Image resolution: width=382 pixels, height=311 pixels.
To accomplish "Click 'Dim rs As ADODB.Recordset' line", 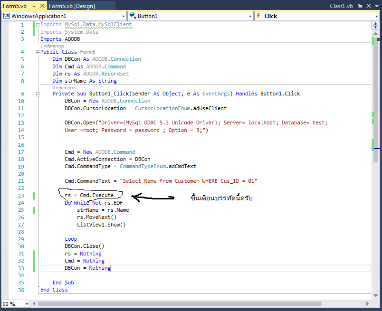I will [91, 74].
